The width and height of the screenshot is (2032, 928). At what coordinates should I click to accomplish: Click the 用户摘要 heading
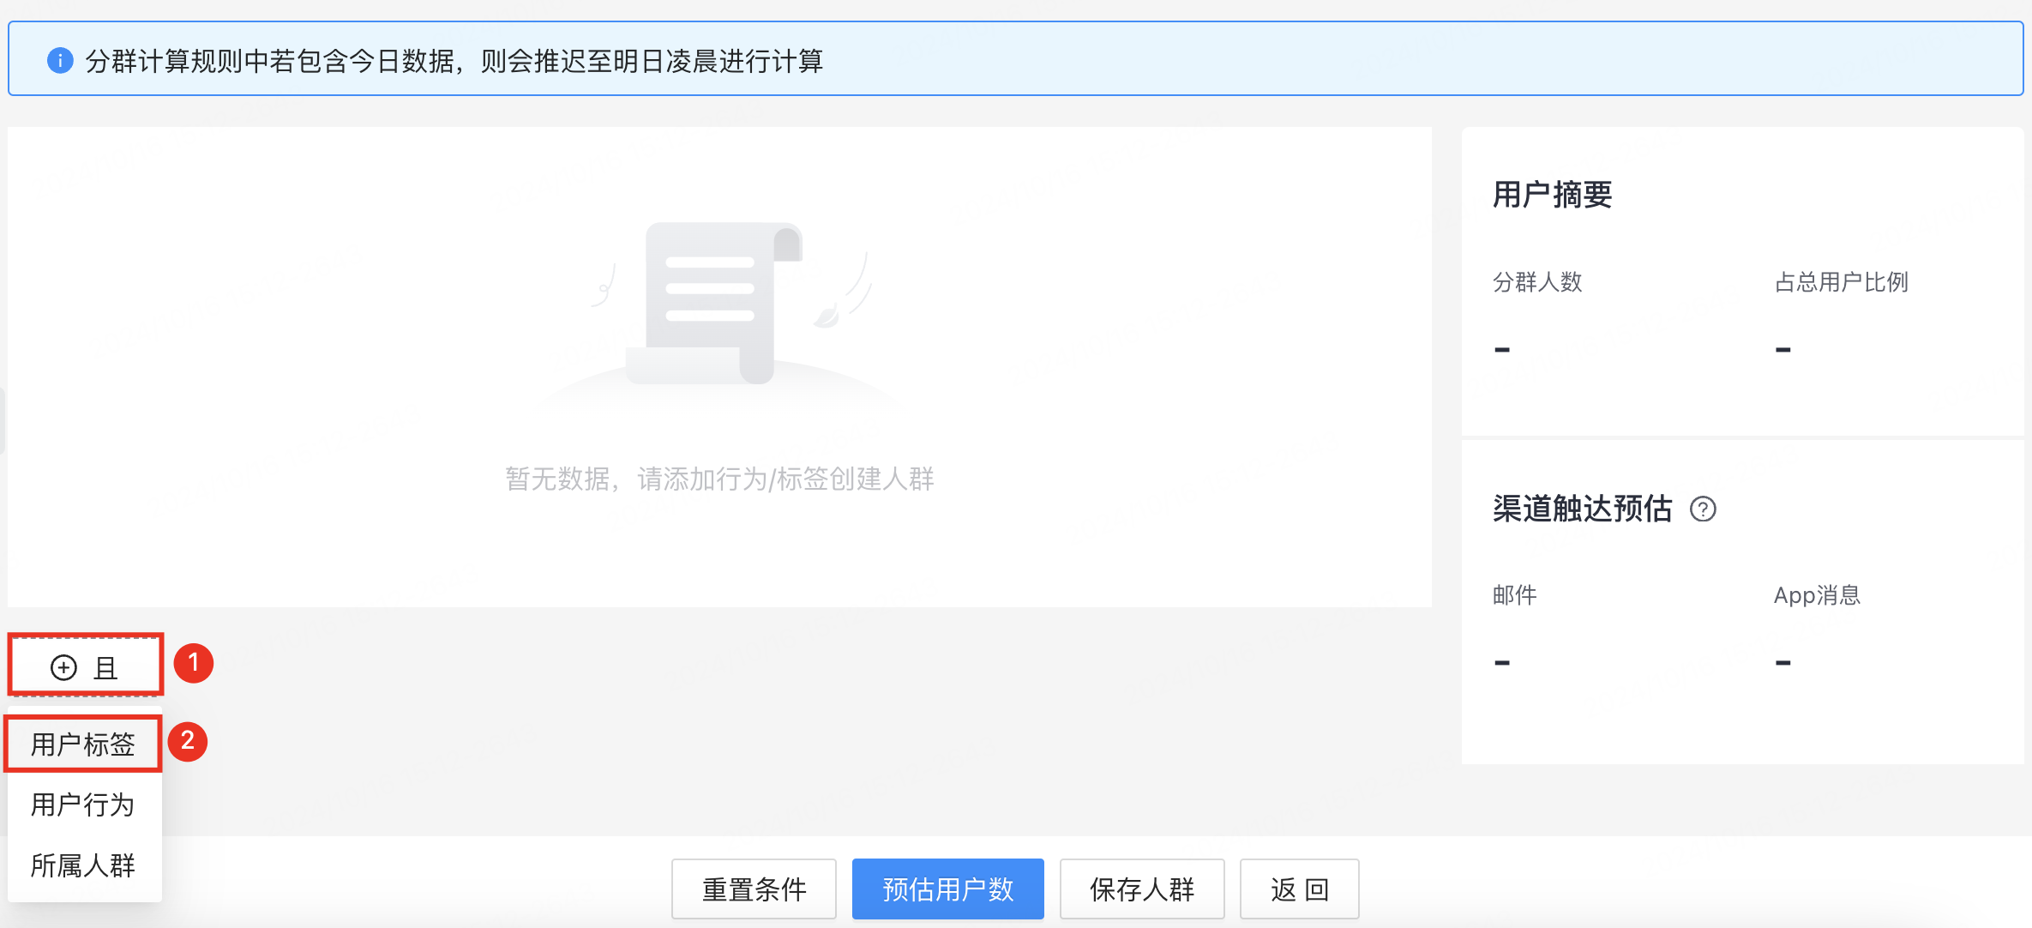1552,195
